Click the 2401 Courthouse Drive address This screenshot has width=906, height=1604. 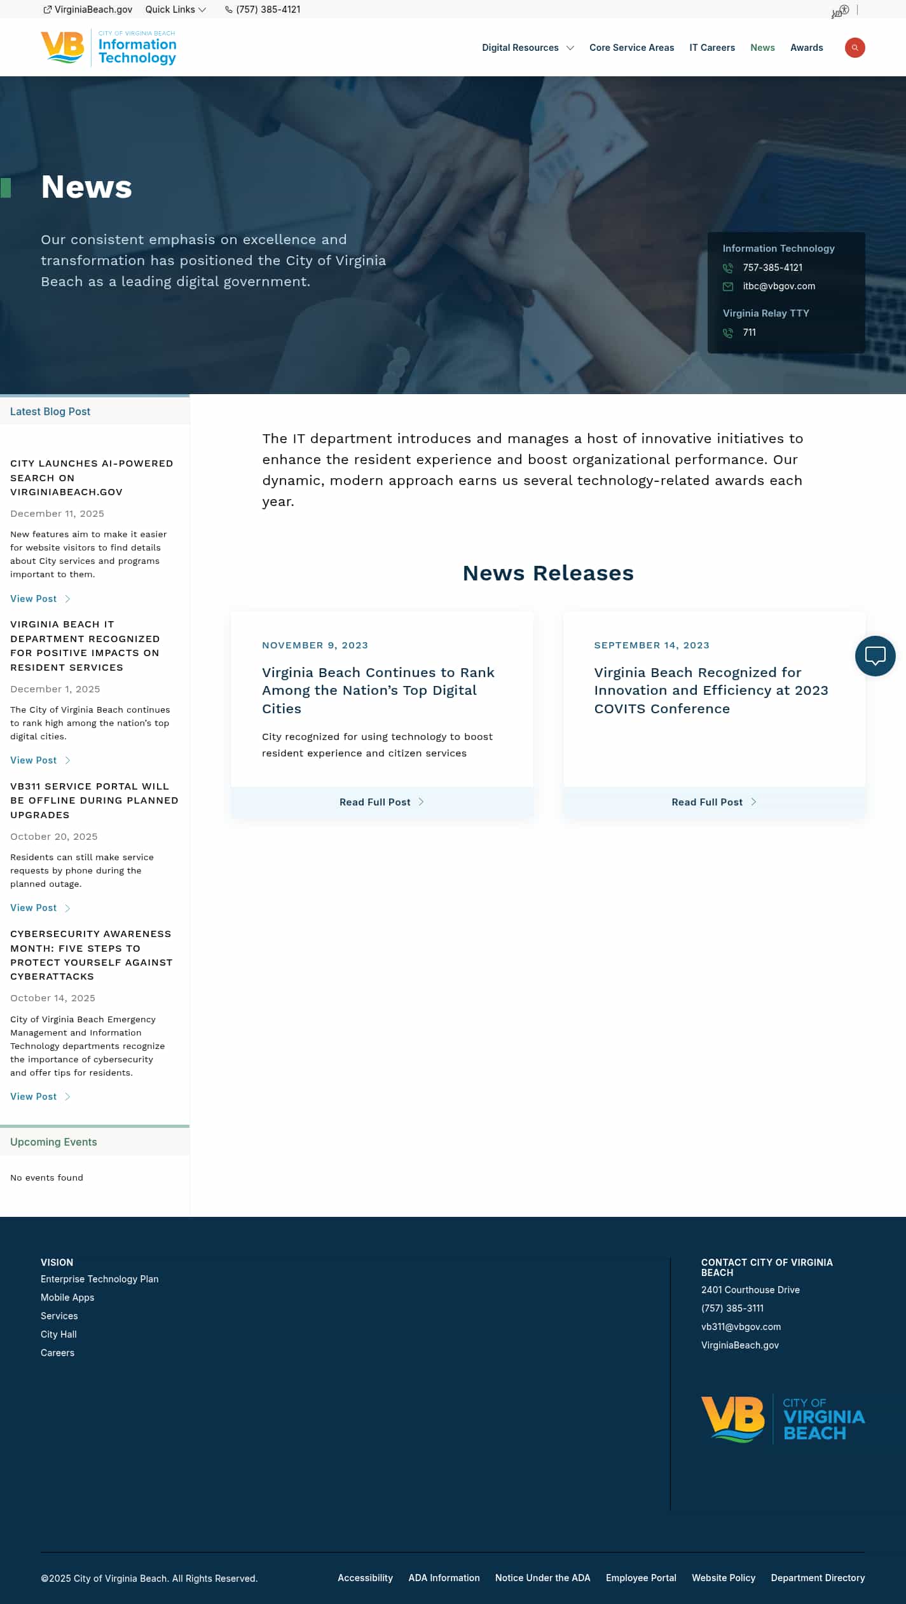click(x=750, y=1290)
